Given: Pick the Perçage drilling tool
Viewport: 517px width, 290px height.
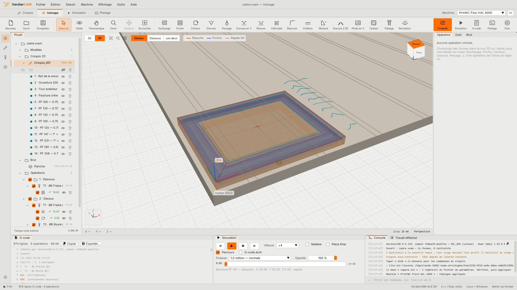Looking at the screenshot, I should click(x=227, y=25).
